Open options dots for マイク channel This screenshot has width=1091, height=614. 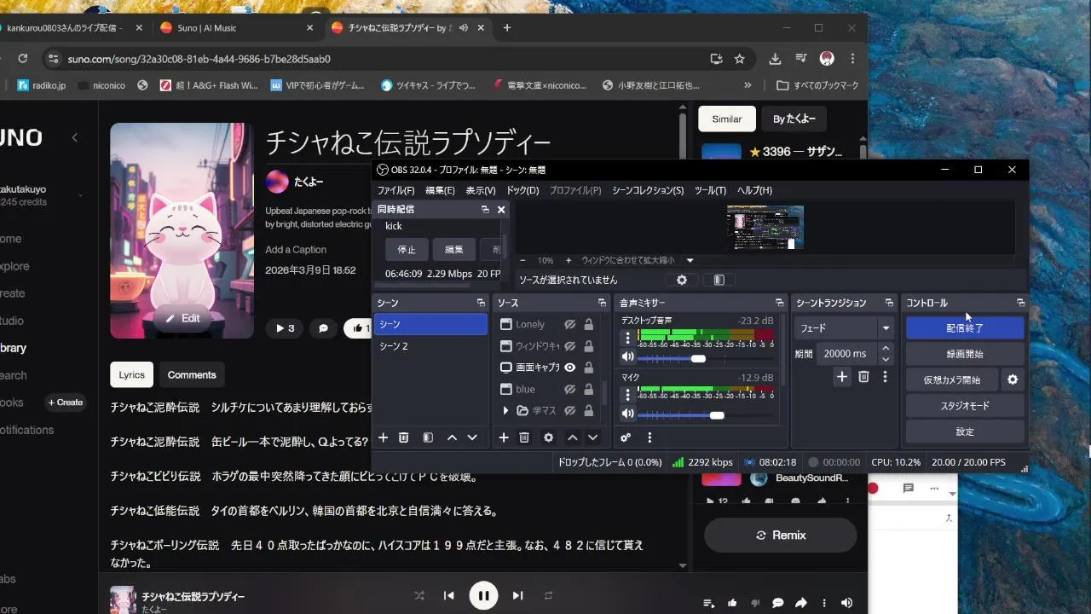tap(628, 394)
